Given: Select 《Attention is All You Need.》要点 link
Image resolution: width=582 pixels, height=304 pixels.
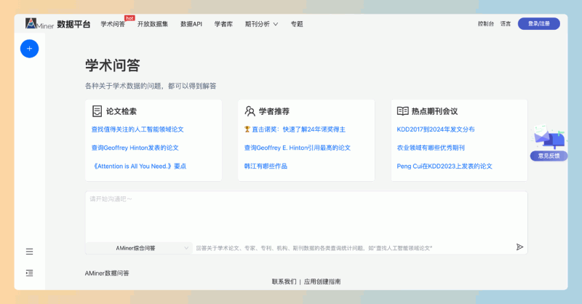Looking at the screenshot, I should click(x=139, y=167).
